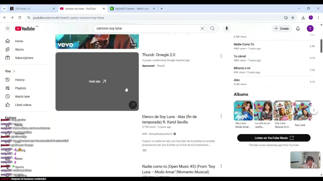Reload the page in Chrome

point(20,18)
